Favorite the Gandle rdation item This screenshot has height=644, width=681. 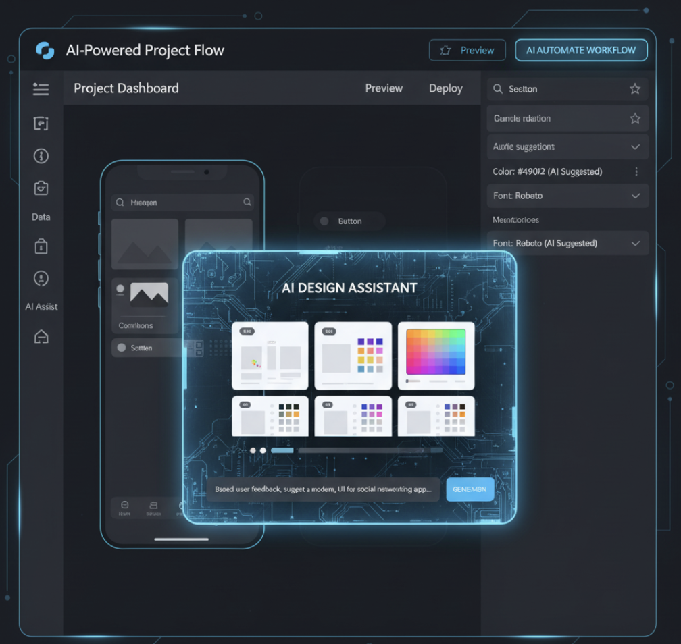coord(634,118)
